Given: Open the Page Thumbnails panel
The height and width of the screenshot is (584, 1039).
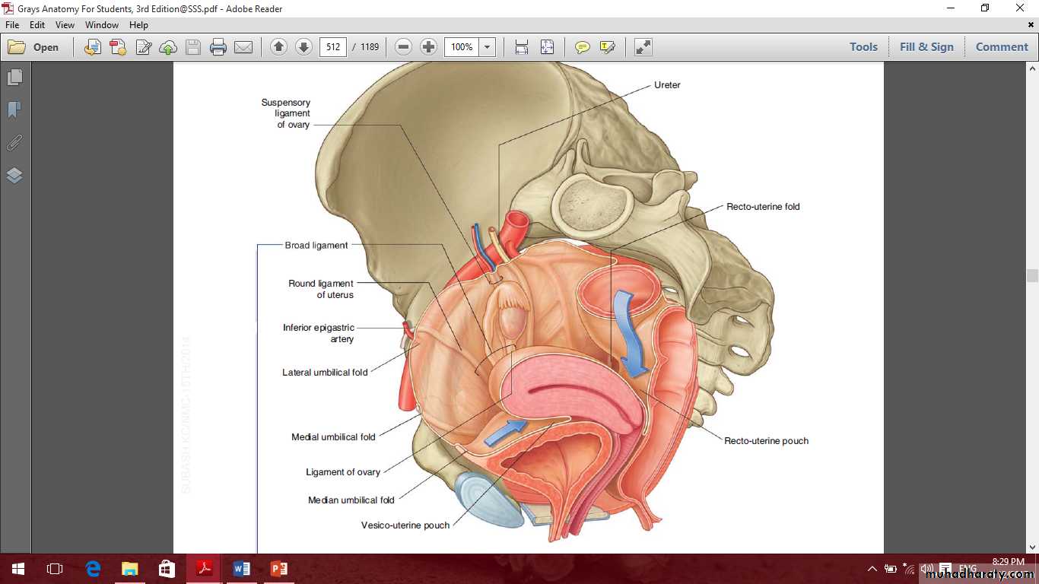Looking at the screenshot, I should tap(14, 78).
